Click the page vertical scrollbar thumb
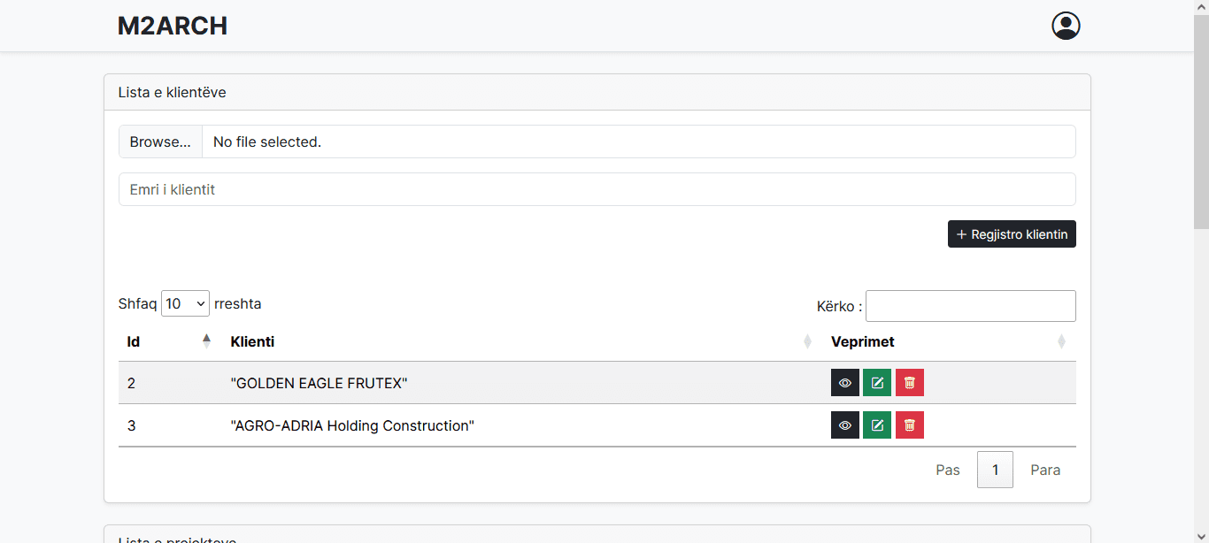The image size is (1209, 543). (1201, 115)
